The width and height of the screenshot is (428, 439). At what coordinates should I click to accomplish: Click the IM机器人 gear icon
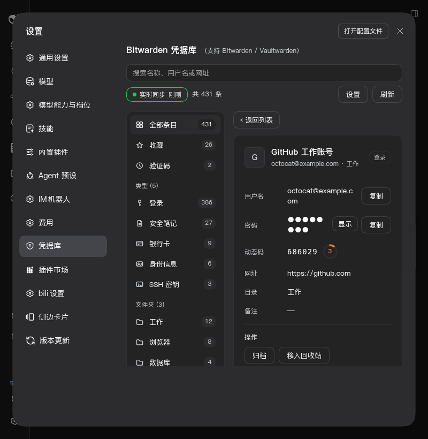coord(30,199)
